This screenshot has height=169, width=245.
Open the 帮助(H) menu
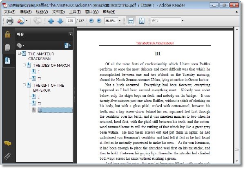click(109, 12)
